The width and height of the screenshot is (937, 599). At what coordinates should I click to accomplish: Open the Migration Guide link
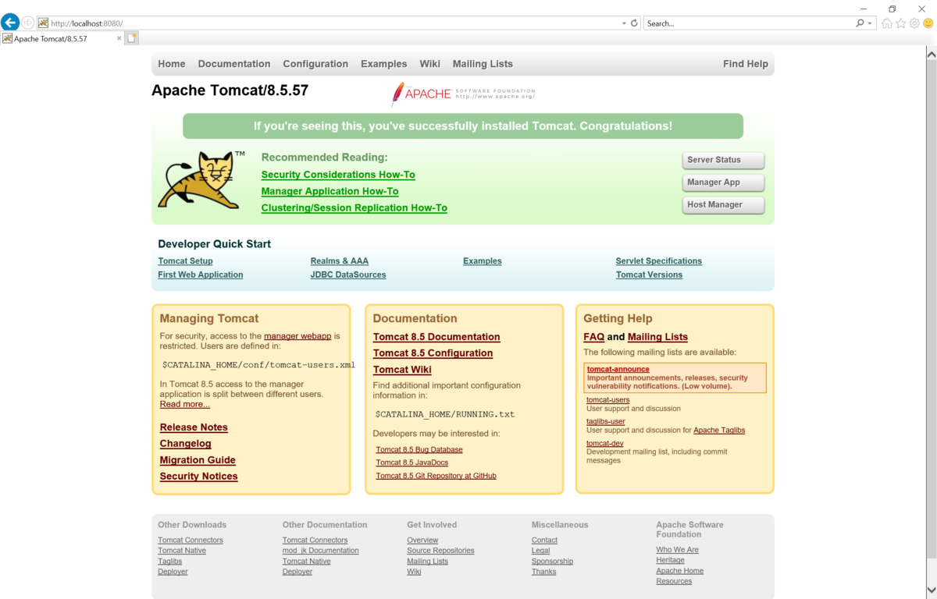198,460
